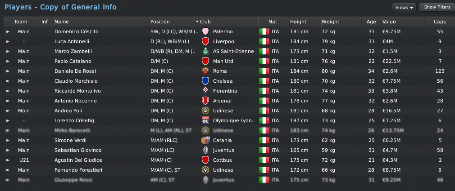Sort players by the Caps column header
This screenshot has width=455, height=191.
[440, 22]
